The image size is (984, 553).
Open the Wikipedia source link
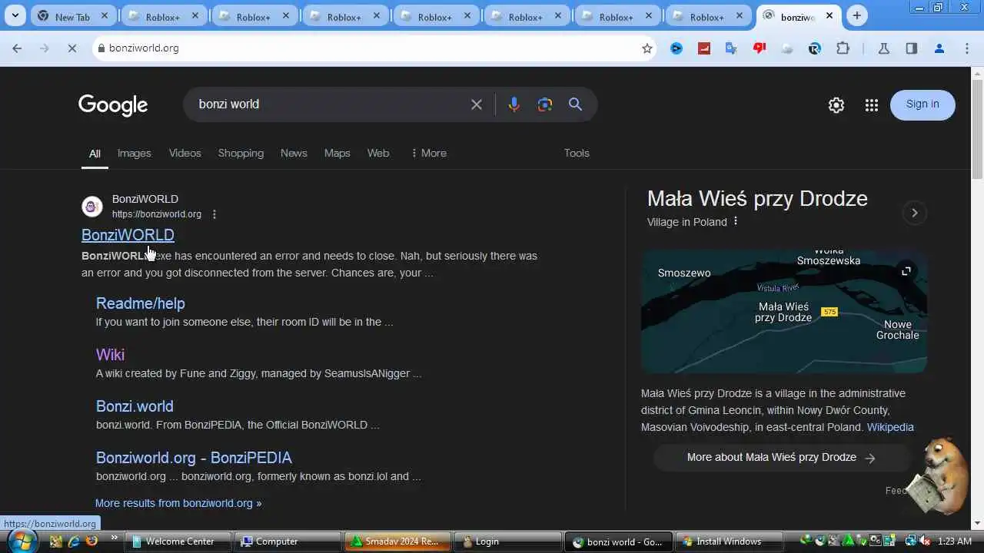click(x=890, y=427)
